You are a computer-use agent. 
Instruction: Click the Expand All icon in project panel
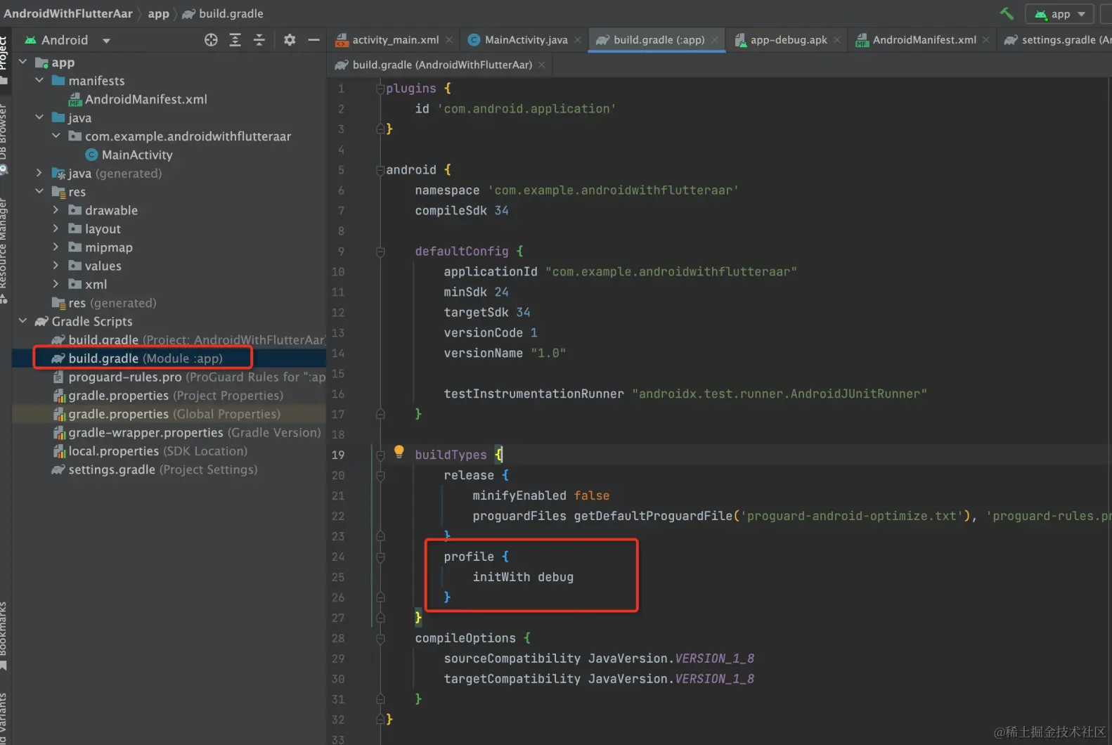click(235, 40)
